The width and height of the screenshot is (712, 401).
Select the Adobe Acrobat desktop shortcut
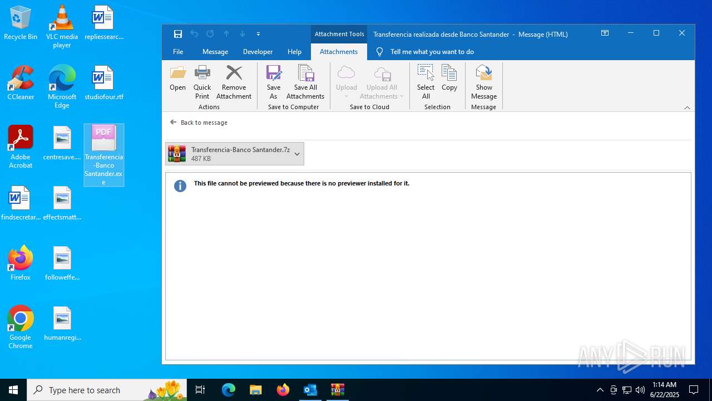21,147
